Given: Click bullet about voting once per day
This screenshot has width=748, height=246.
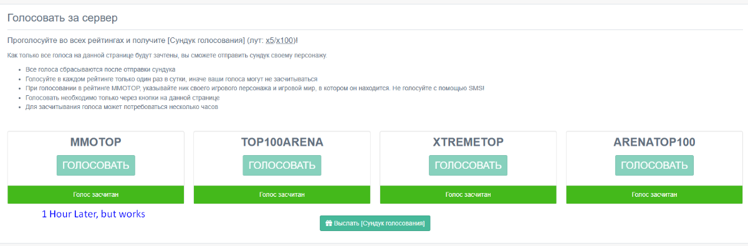Looking at the screenshot, I should (x=171, y=79).
